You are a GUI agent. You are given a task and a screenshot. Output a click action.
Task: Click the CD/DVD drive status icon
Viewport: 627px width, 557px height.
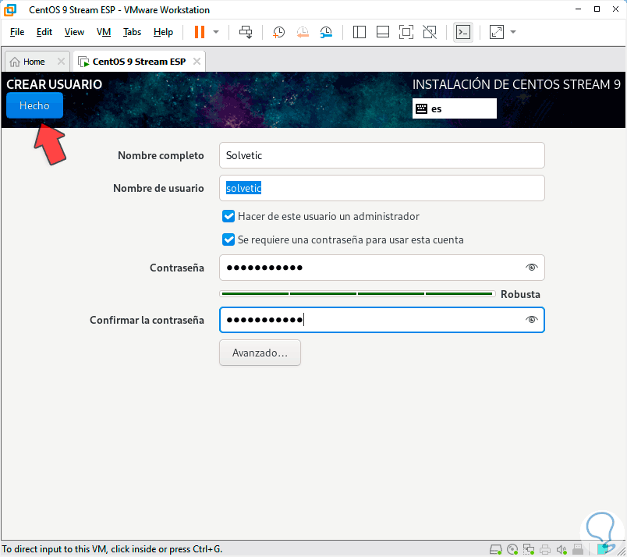pos(512,549)
